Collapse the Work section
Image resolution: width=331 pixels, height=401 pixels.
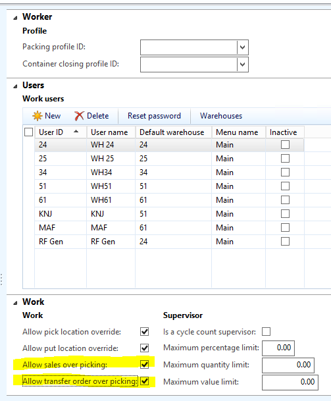16,303
